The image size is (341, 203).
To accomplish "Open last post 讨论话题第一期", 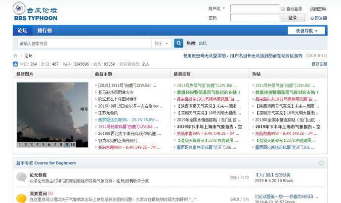I will 287,197.
